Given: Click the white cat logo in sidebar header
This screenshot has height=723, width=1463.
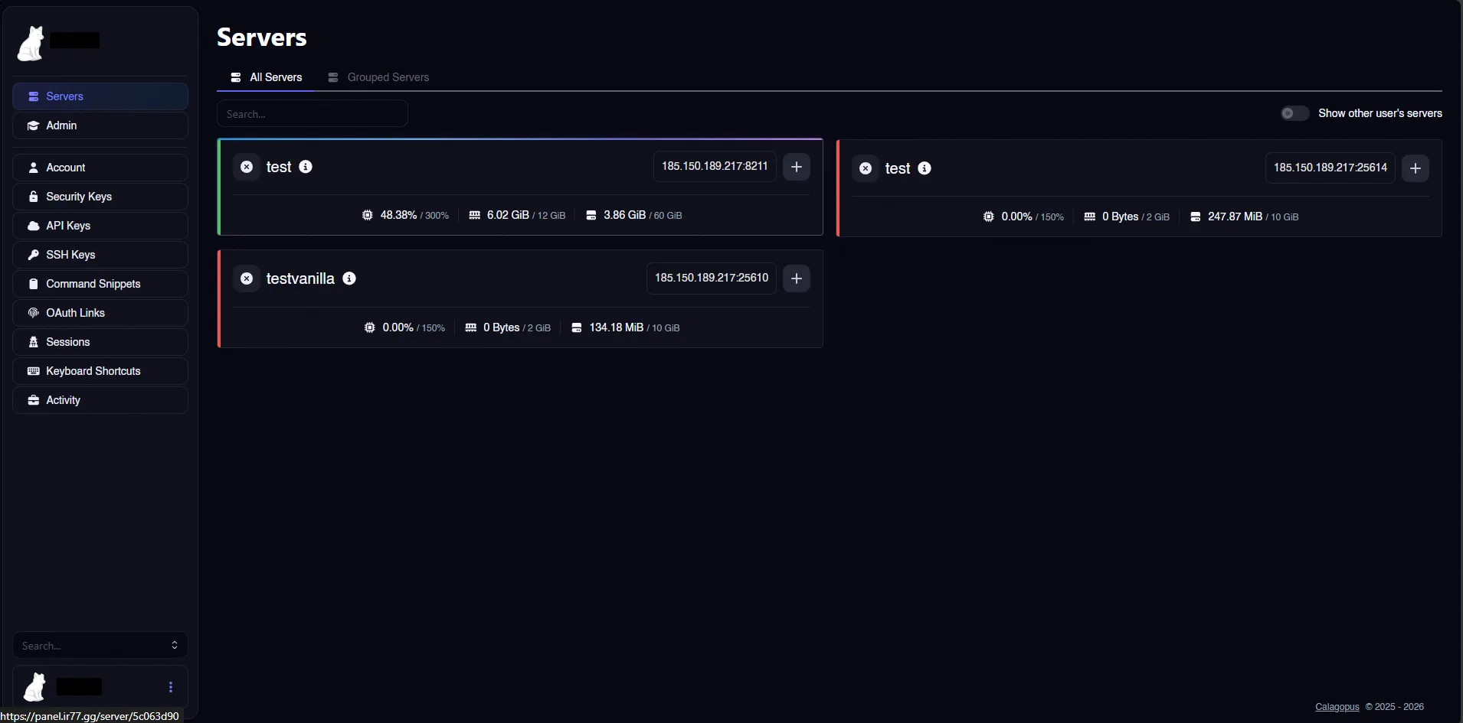Looking at the screenshot, I should click(31, 43).
